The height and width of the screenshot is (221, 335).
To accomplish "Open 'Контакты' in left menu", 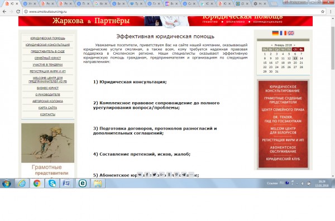I will tap(47, 114).
